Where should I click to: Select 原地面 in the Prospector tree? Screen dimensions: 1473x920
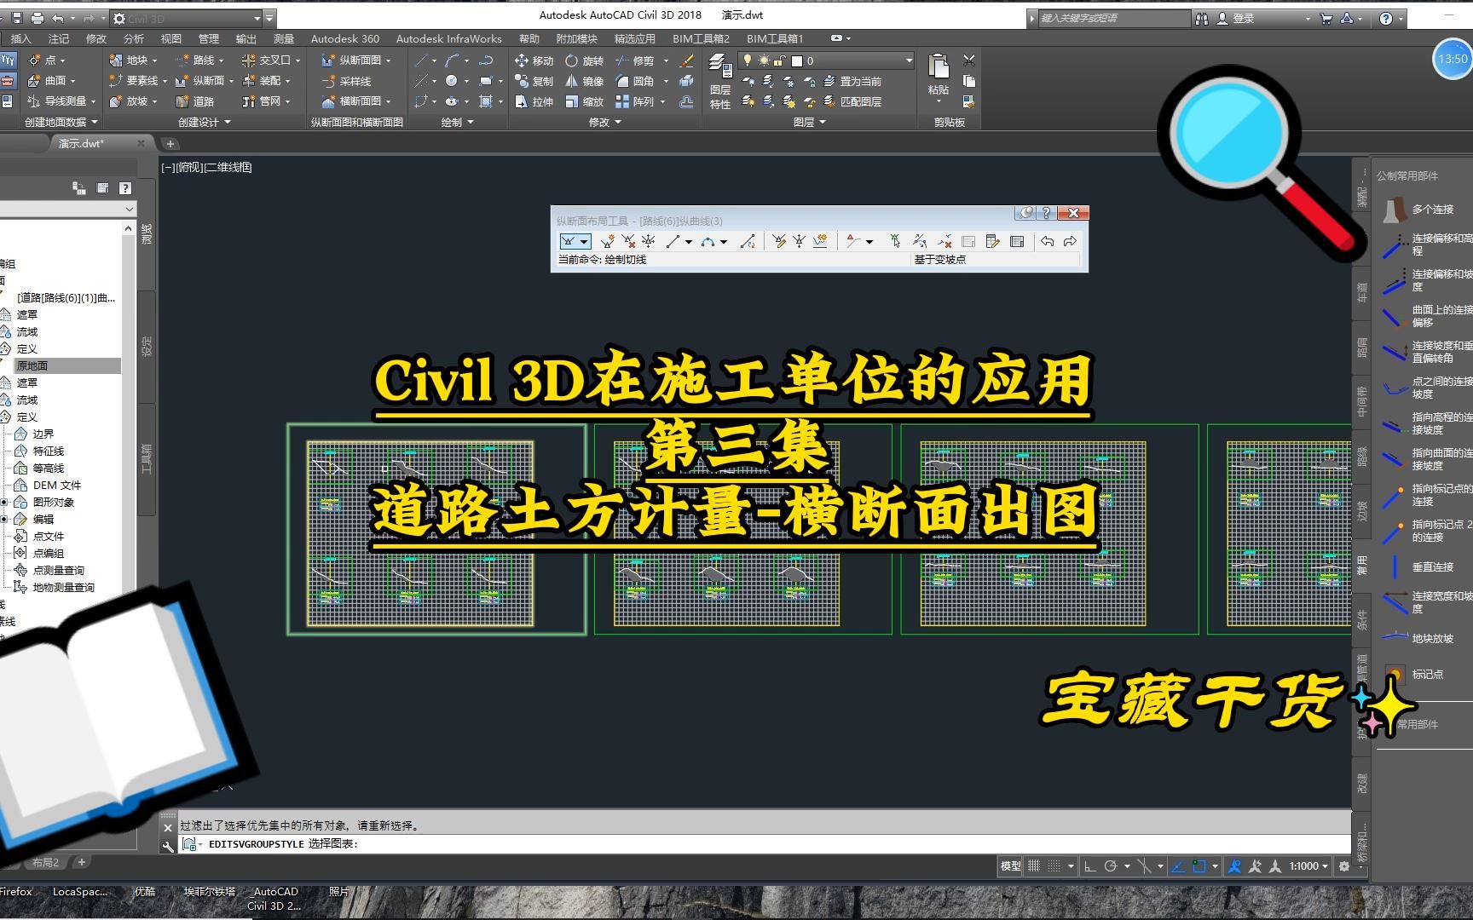tap(34, 365)
